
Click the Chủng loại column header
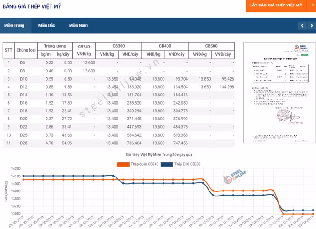click(x=26, y=50)
